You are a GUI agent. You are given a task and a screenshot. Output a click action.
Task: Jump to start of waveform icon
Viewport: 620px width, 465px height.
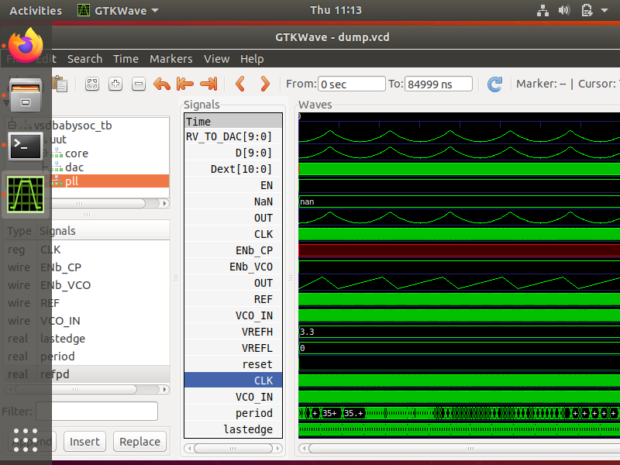(184, 84)
